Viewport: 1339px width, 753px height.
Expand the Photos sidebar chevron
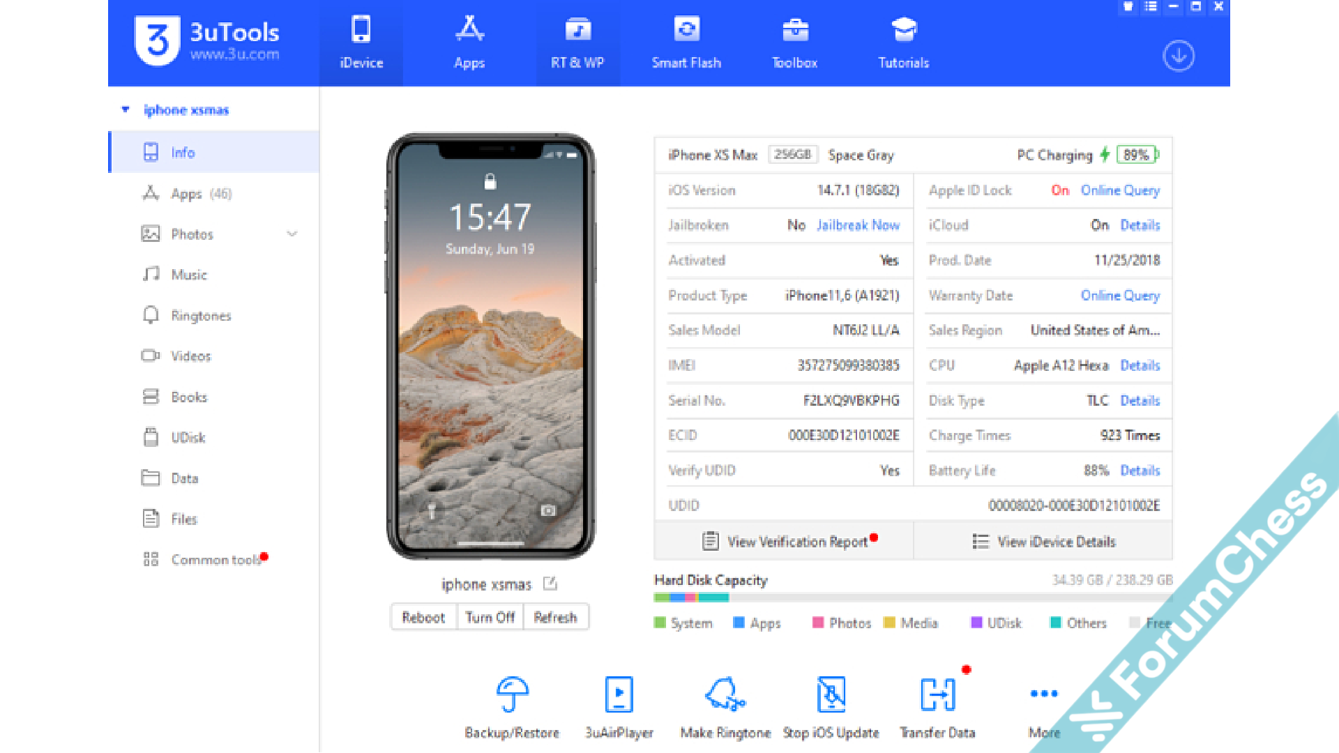292,234
